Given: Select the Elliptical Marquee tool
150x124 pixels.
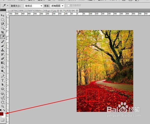Looking at the screenshot, I should [3, 20].
